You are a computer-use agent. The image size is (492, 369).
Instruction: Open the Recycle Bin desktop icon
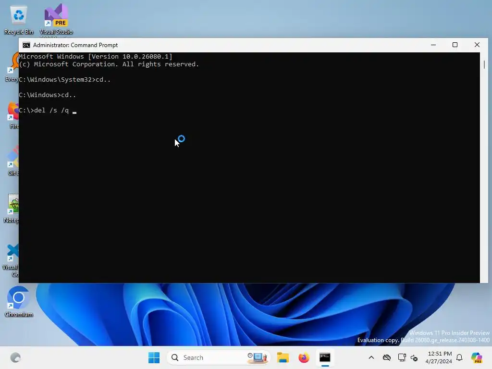tap(19, 20)
